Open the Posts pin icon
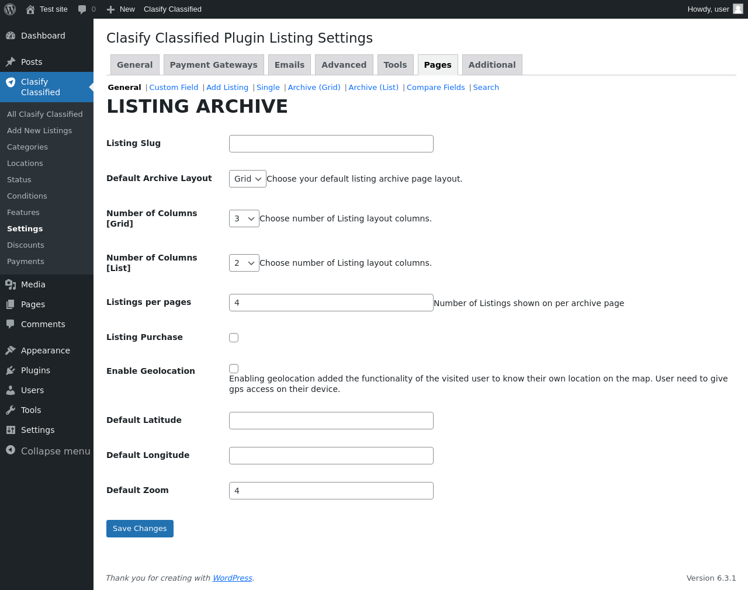748x590 pixels. (x=11, y=62)
